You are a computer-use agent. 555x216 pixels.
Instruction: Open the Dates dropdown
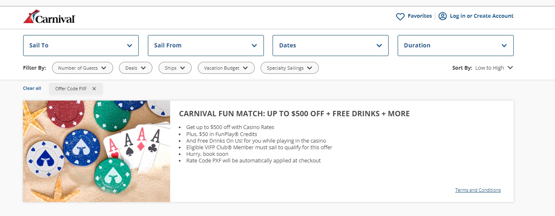click(330, 45)
